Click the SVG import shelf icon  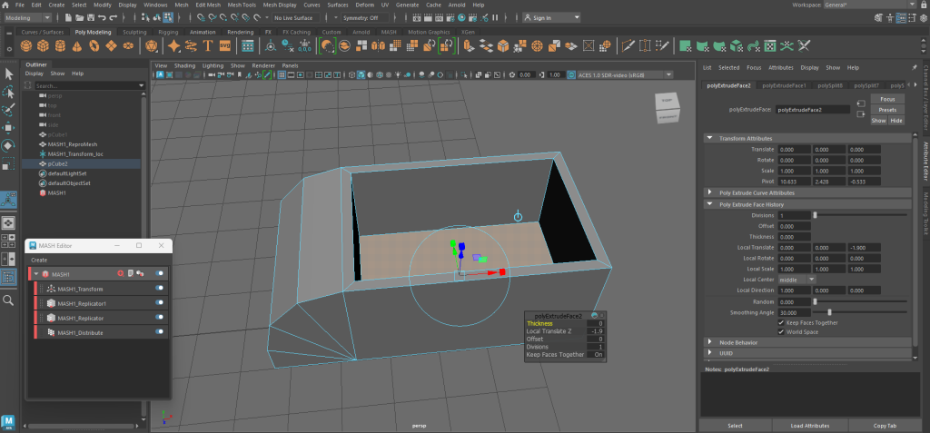click(x=223, y=45)
